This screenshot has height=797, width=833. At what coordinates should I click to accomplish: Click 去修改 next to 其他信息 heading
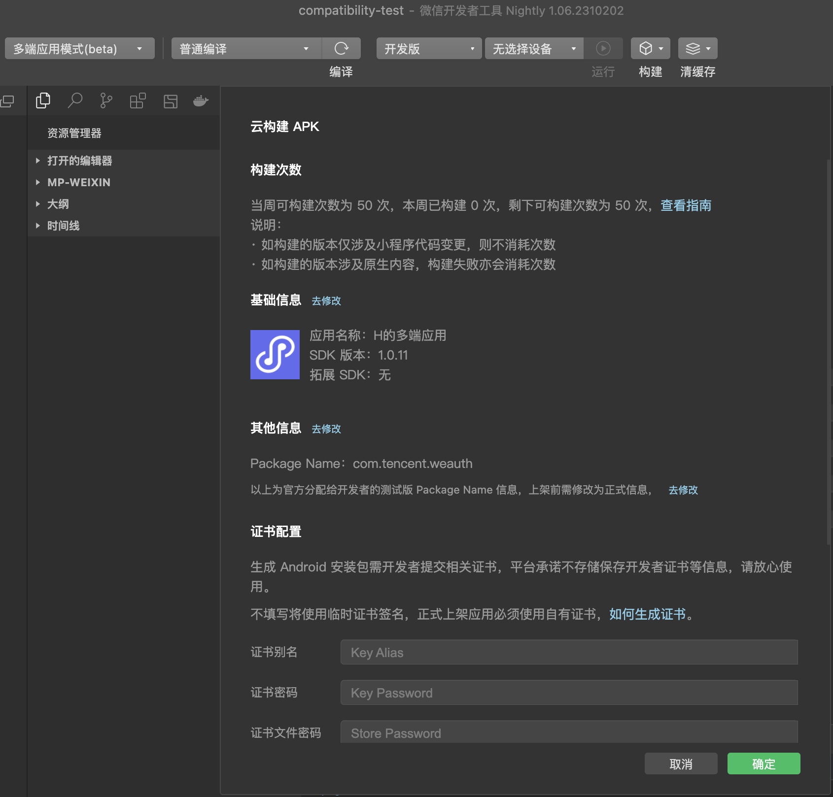pyautogui.click(x=326, y=429)
